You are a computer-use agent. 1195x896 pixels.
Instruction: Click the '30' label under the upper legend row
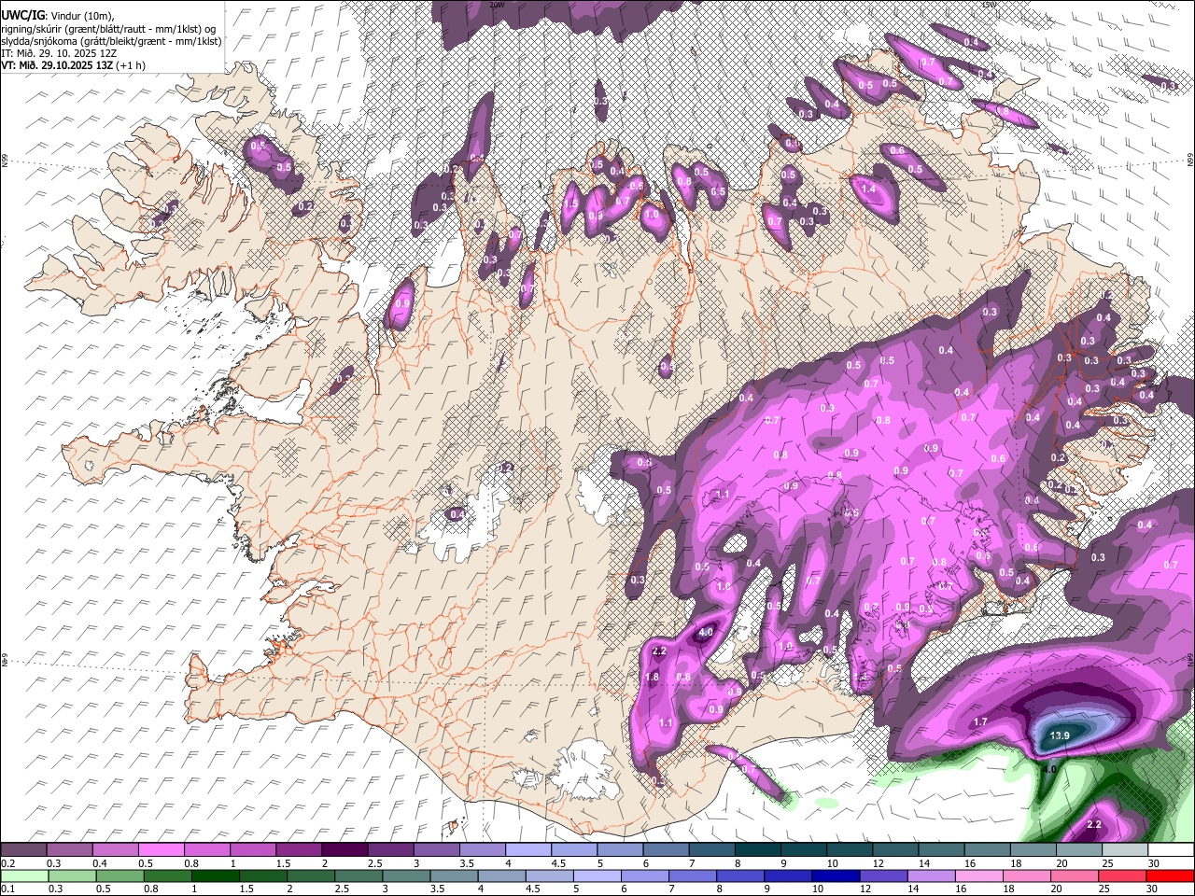coord(1154,863)
